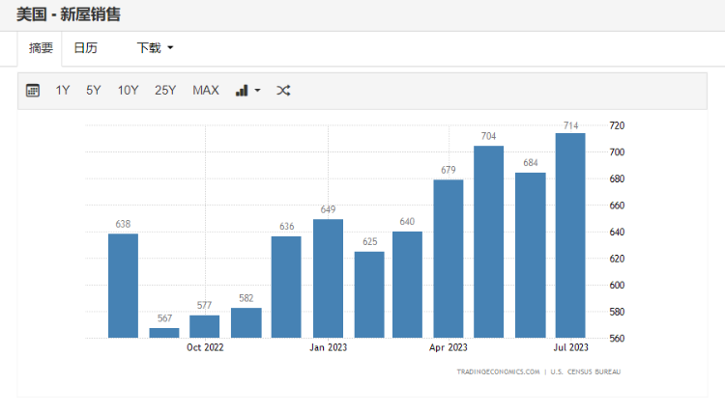Click the bar labeled 649
This screenshot has width=725, height=412.
pos(329,279)
